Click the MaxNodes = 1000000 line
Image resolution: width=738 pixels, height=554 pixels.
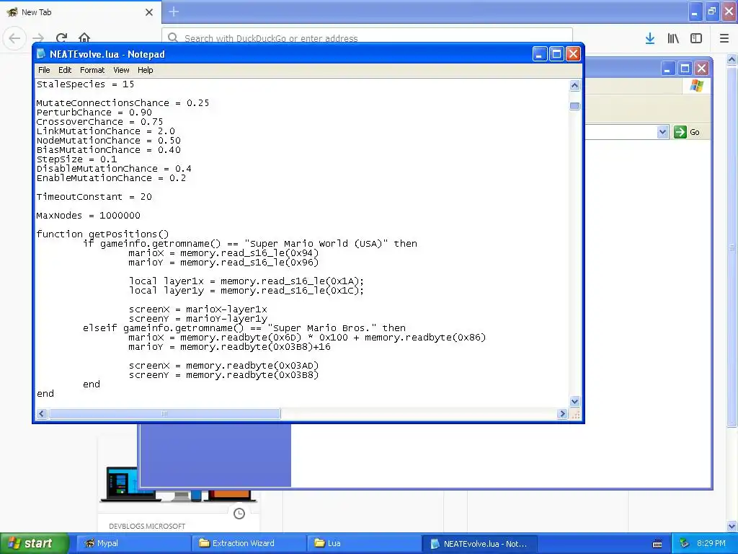pyautogui.click(x=88, y=215)
